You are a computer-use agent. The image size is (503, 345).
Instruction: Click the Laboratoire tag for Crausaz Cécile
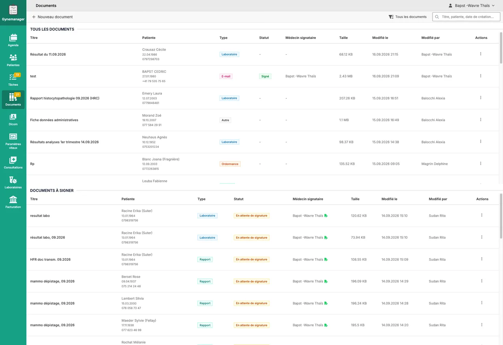coord(229,54)
